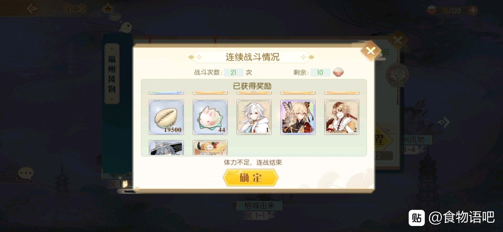Select the brown-haired character card with count 2
Image resolution: width=503 pixels, height=232 pixels.
coord(342,117)
